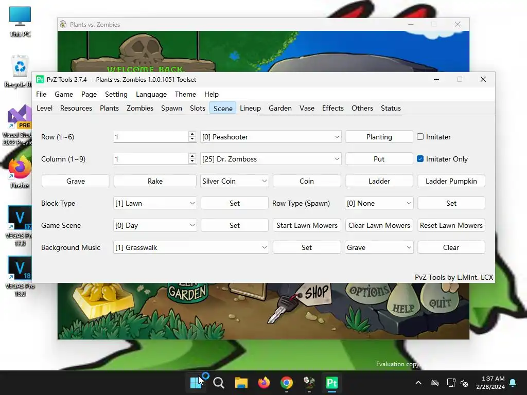This screenshot has width=527, height=395.
Task: Switch to the Zombies tab
Action: point(140,108)
